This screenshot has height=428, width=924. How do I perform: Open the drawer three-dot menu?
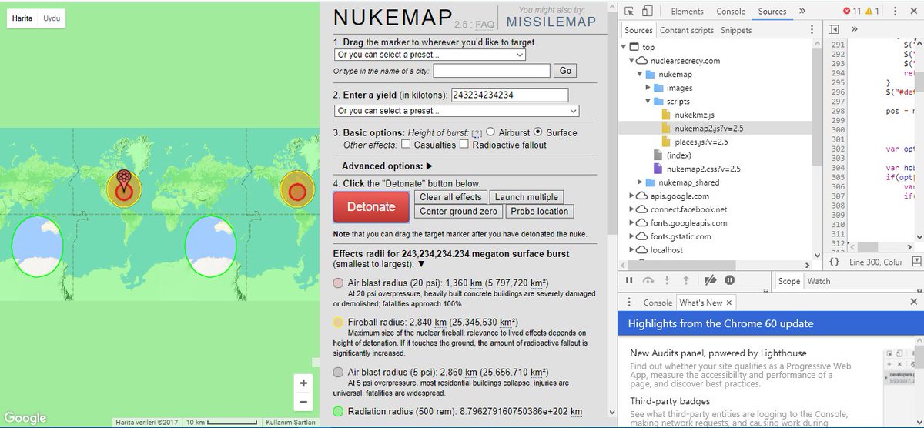tap(629, 303)
